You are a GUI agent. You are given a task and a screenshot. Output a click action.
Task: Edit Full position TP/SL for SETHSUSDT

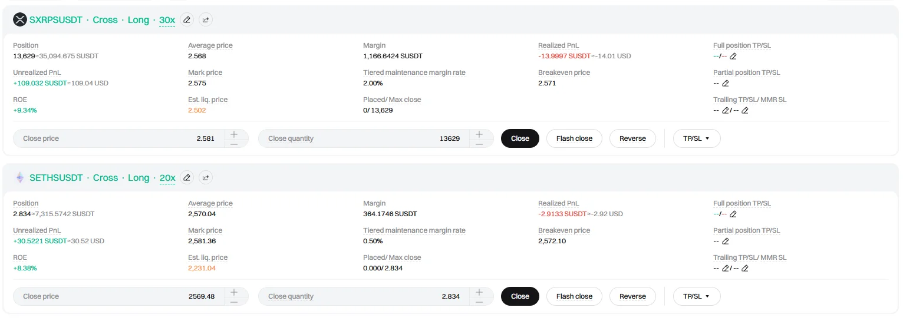(x=733, y=214)
